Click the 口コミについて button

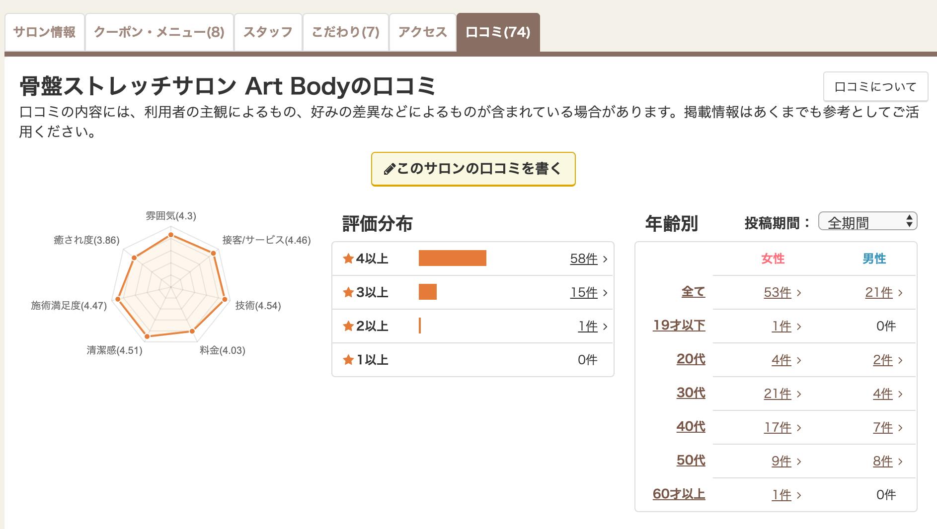pyautogui.click(x=875, y=87)
